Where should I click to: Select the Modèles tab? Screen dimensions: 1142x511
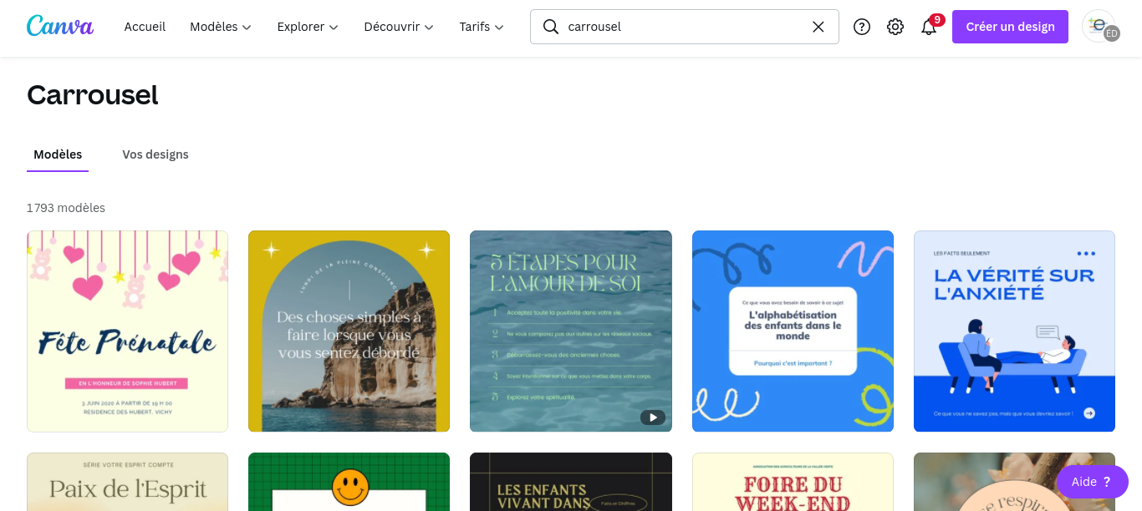[x=58, y=154]
